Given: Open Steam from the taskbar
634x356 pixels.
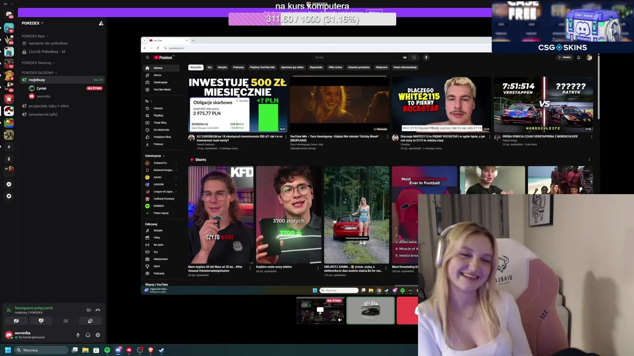Looking at the screenshot, I should click(161, 350).
